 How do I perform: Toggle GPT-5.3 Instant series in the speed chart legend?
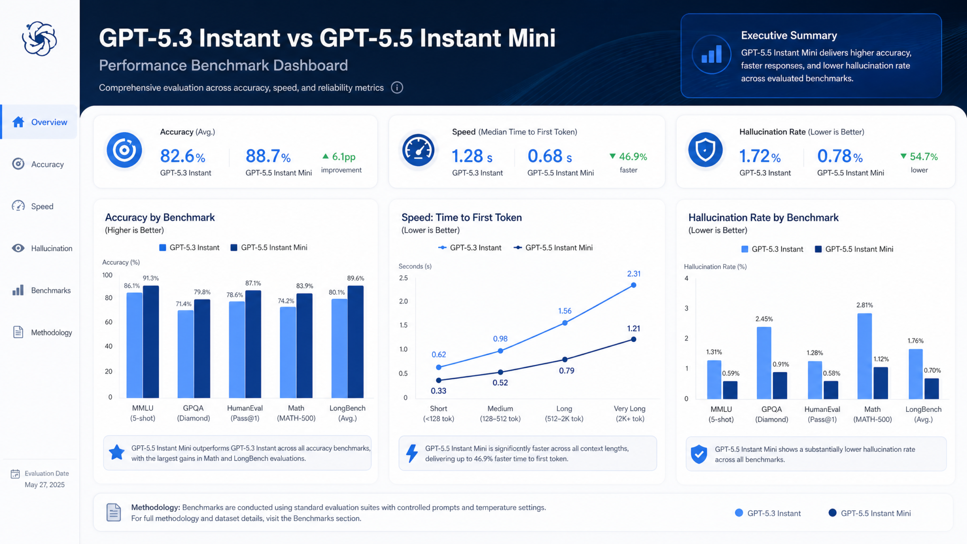[x=470, y=247]
